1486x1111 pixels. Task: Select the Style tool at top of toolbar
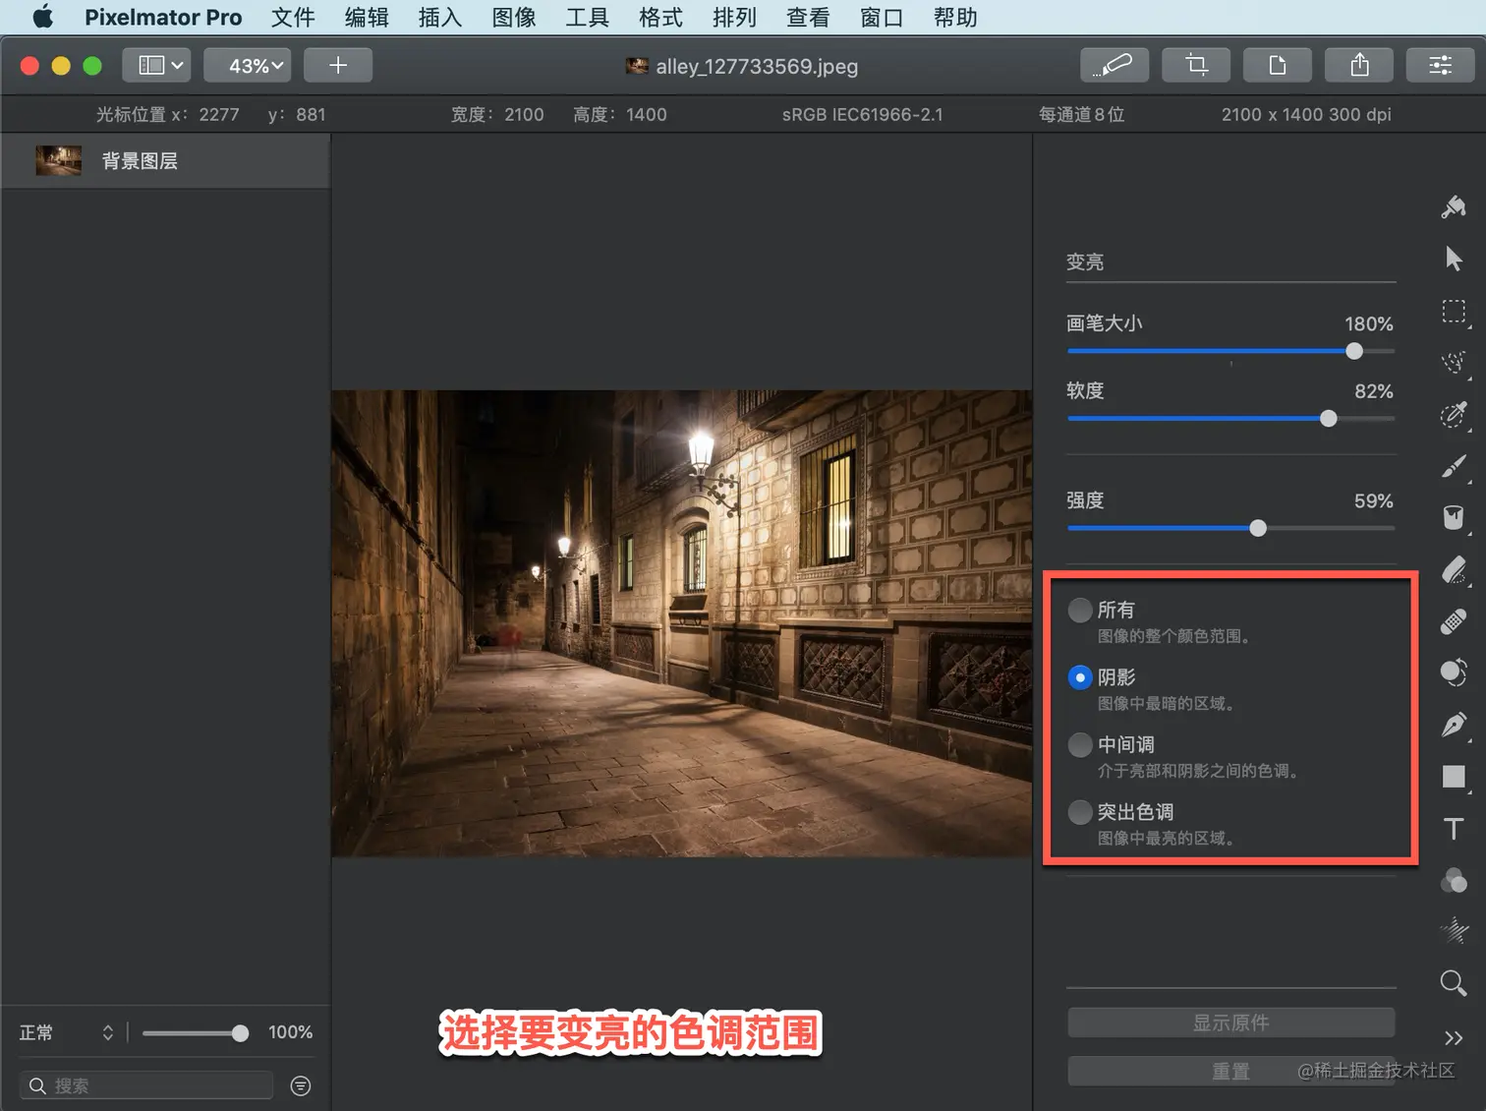[x=1454, y=207]
